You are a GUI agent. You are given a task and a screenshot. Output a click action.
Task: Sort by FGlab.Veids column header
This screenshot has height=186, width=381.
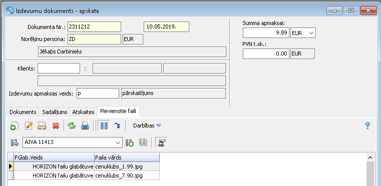(54, 157)
